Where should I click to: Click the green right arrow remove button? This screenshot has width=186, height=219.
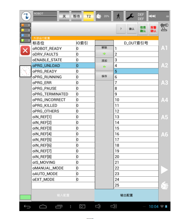[104, 54]
